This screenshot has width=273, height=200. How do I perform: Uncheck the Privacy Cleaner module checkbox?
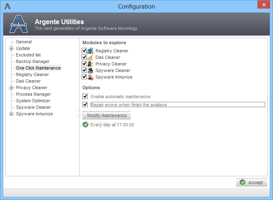[84, 63]
